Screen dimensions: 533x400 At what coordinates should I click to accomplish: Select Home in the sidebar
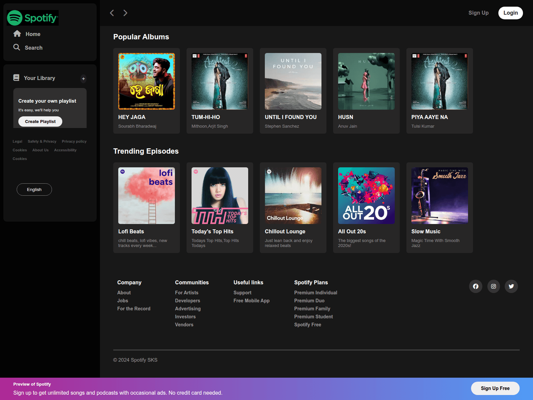click(33, 34)
